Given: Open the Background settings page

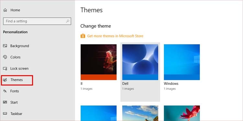Looking at the screenshot, I should 19,46.
